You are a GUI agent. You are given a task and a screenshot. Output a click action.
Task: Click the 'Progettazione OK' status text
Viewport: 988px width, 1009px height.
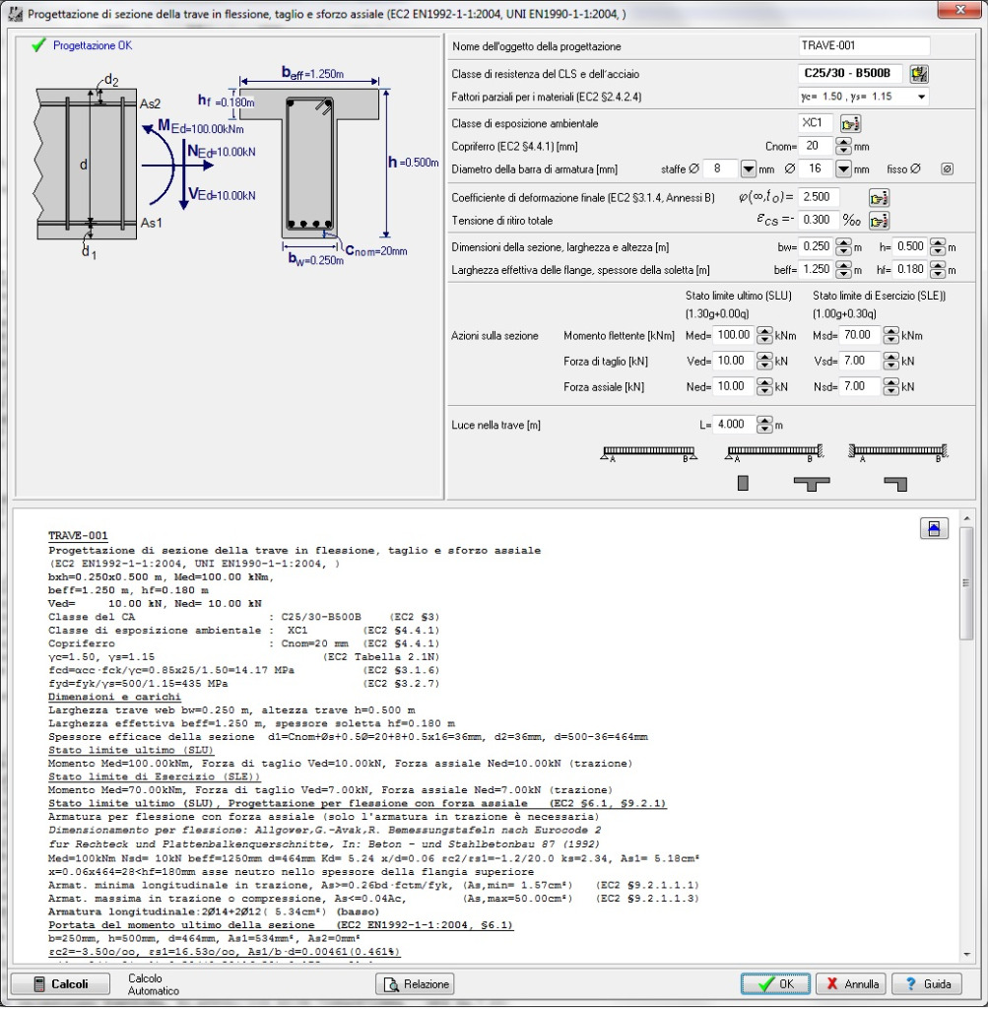pyautogui.click(x=93, y=45)
